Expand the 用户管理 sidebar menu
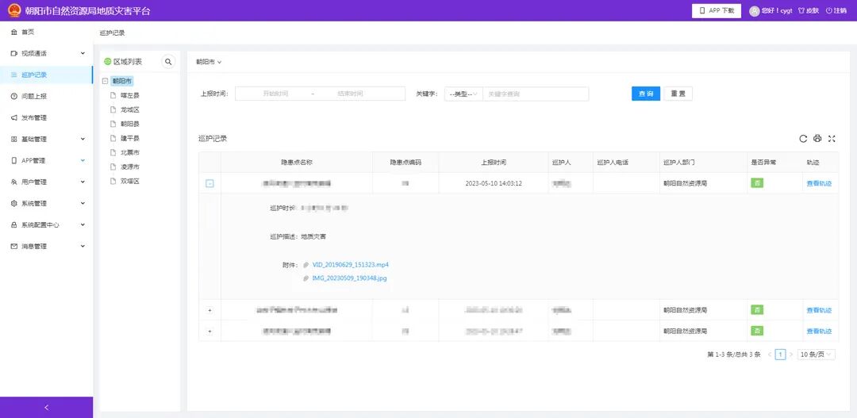The width and height of the screenshot is (857, 418). click(47, 182)
